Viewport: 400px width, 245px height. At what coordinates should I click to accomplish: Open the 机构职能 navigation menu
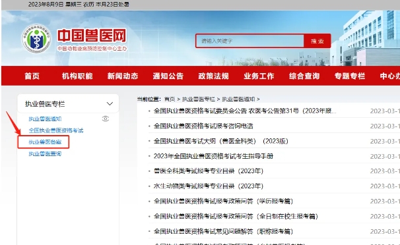[x=77, y=76]
